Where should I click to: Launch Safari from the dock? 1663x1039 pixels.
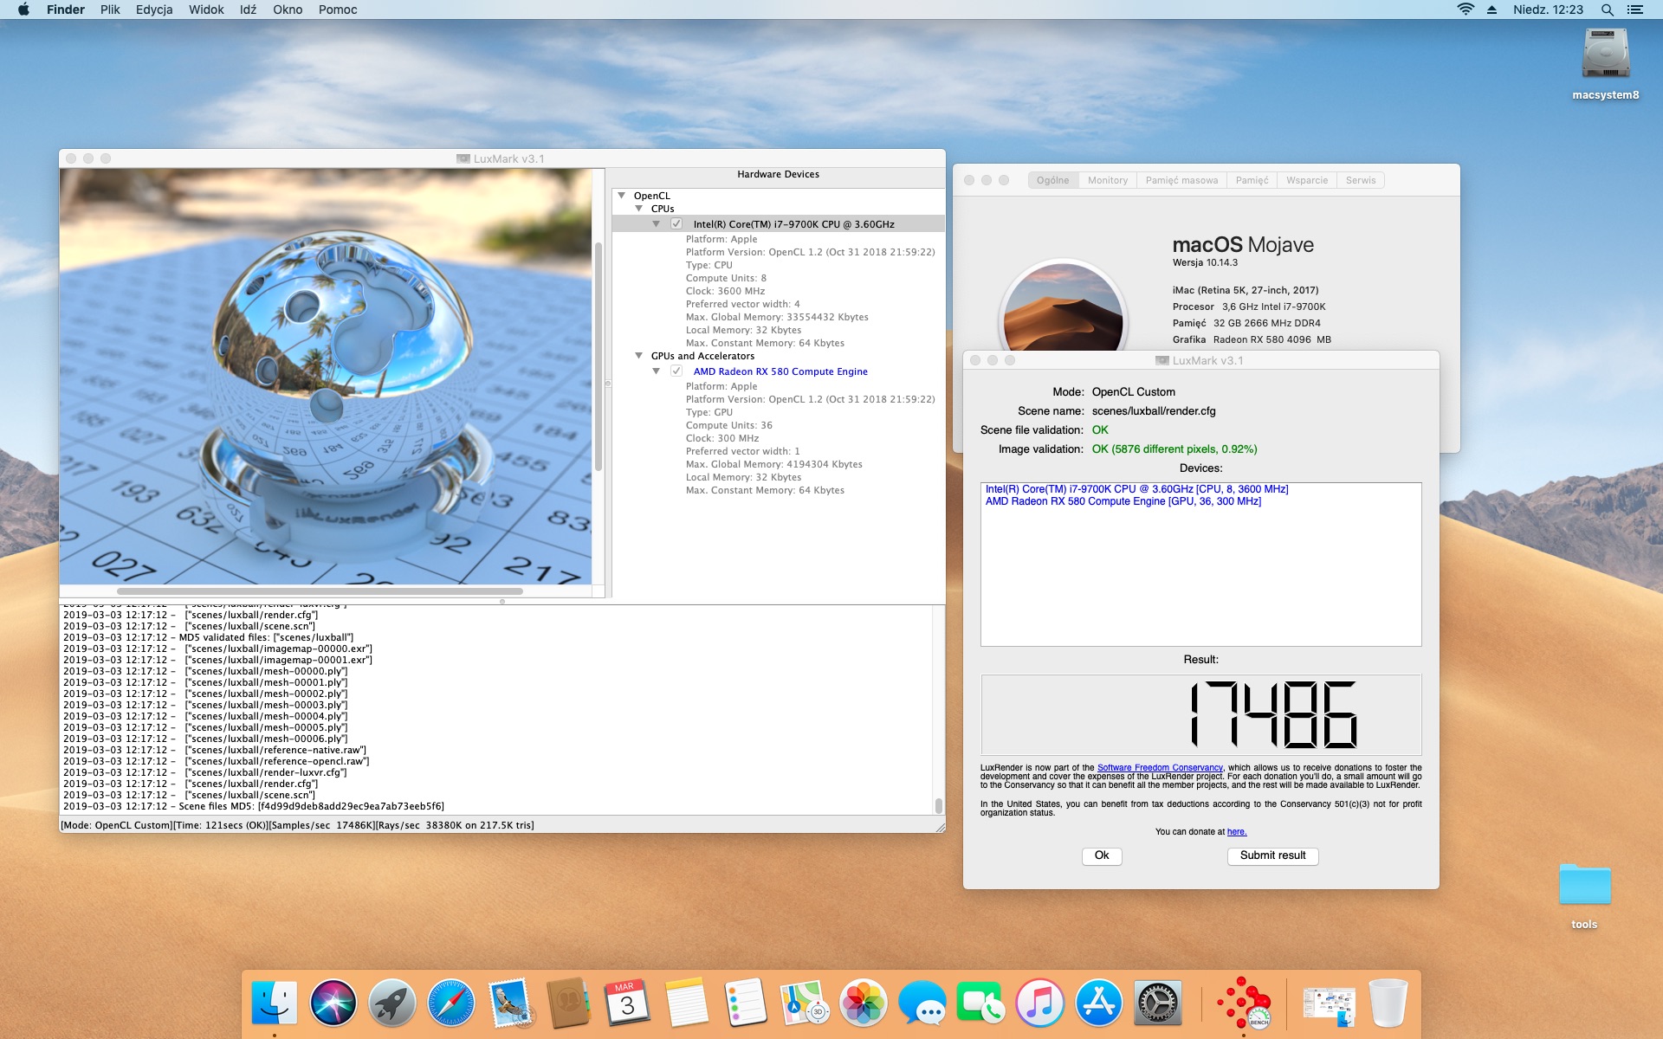coord(451,1003)
